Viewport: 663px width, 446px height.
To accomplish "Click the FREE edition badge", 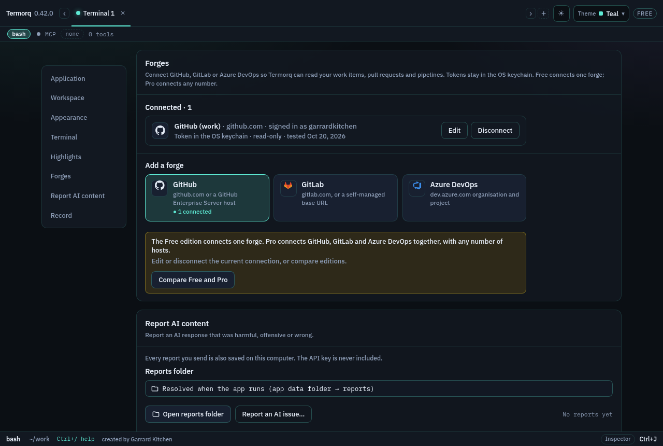I will pyautogui.click(x=645, y=13).
